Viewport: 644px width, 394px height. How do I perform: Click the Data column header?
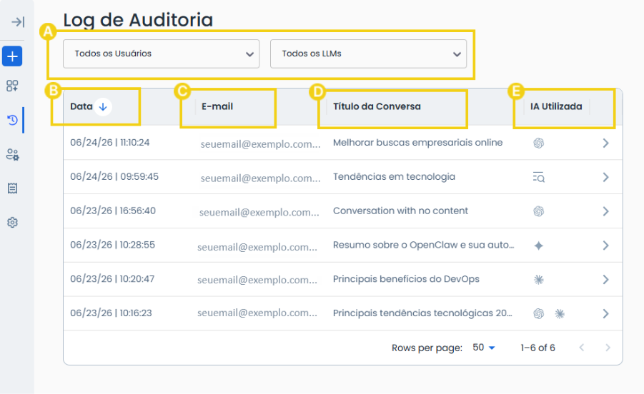pyautogui.click(x=81, y=106)
